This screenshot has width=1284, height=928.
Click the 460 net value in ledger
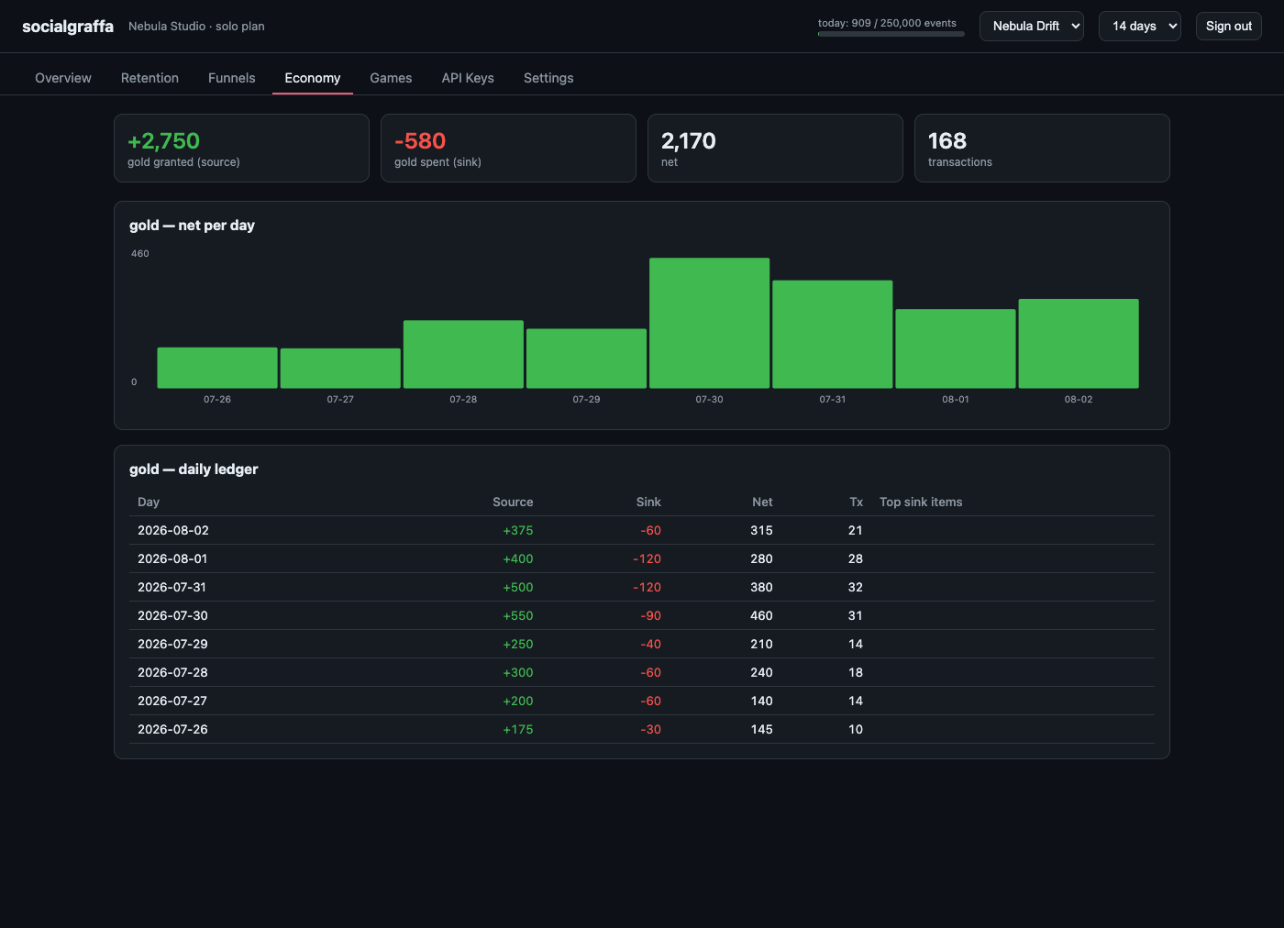(761, 615)
